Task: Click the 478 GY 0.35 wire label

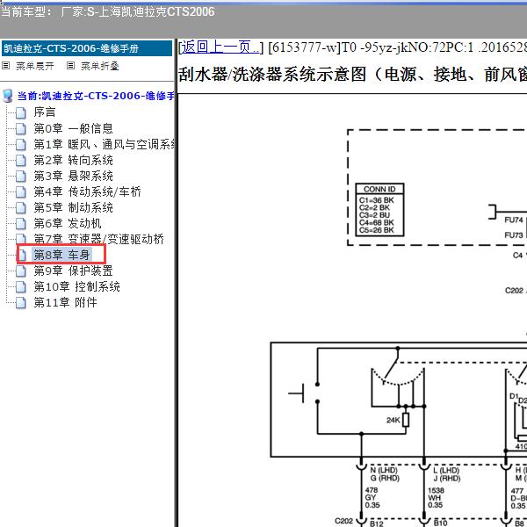Action: click(x=372, y=498)
